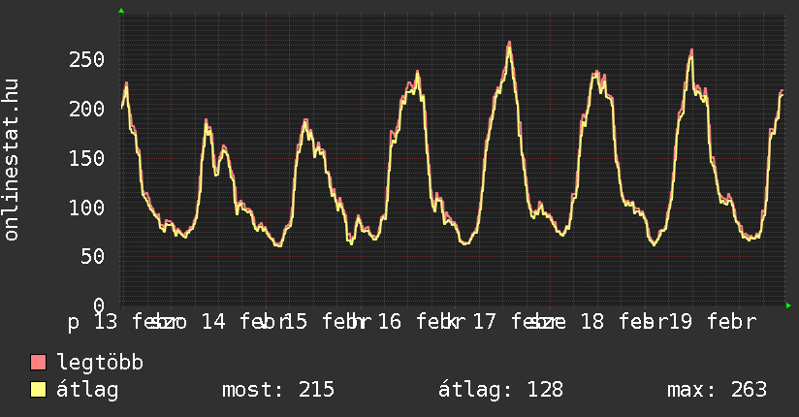This screenshot has width=799, height=417.
Task: Click the yellow átlag legend swatch
Action: click(x=39, y=390)
